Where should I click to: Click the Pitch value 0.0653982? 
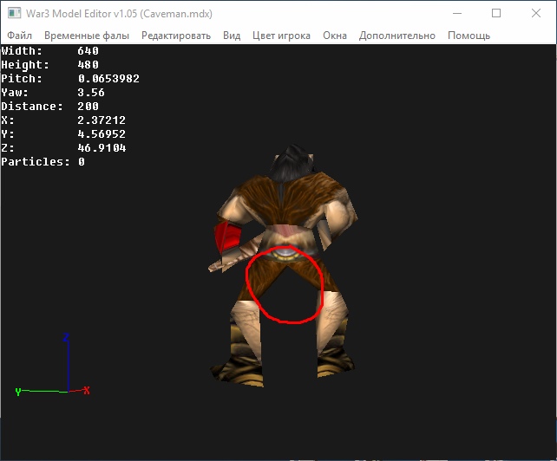click(x=108, y=79)
